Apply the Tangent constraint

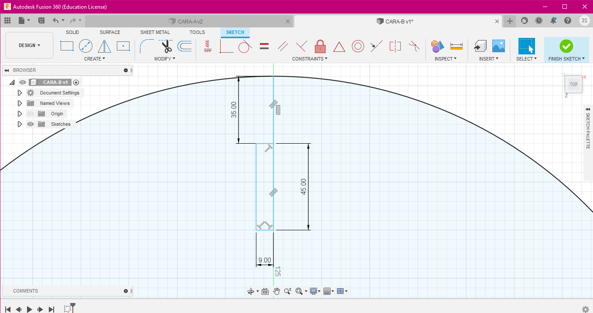tap(245, 46)
